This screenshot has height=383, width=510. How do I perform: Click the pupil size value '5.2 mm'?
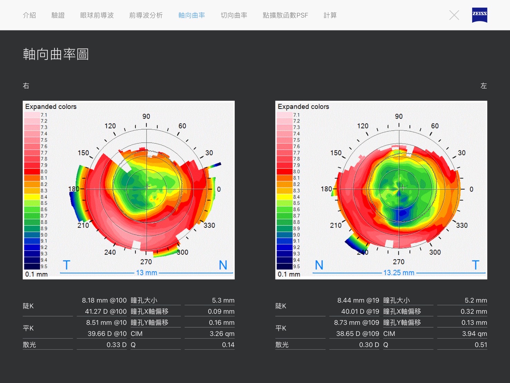[476, 300]
